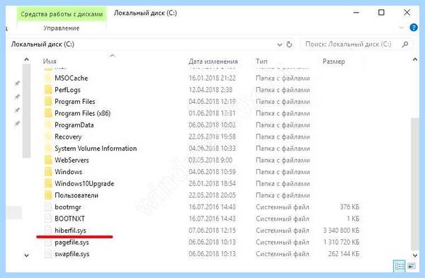Select the System Volume Information folder name
Screen dimensions: 425x278
click(x=96, y=149)
